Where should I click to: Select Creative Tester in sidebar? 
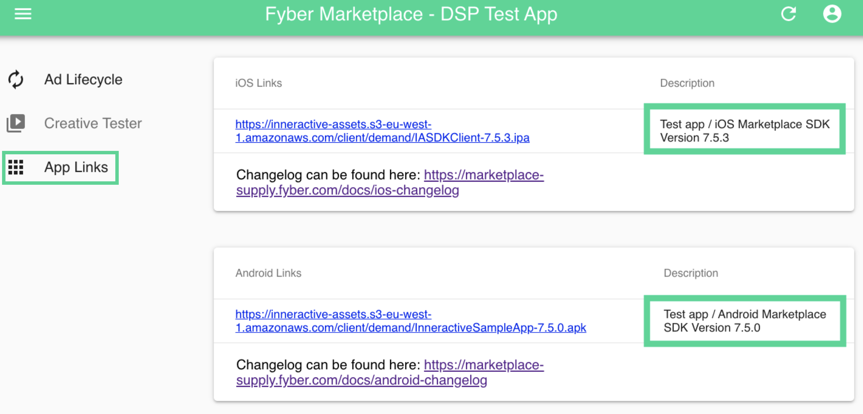coord(93,123)
